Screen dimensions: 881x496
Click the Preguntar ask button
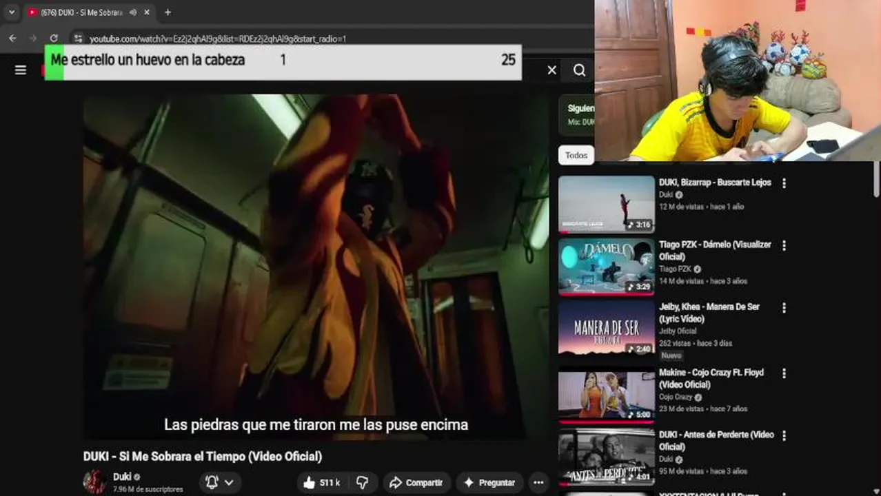[489, 483]
